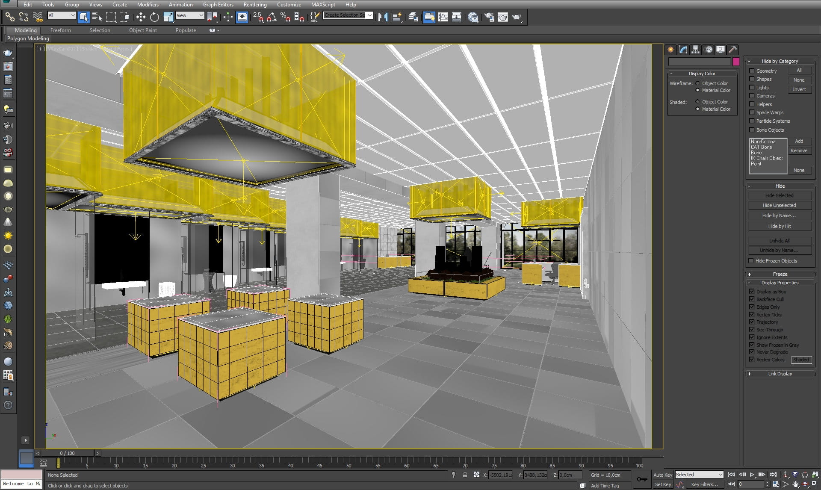The height and width of the screenshot is (490, 821).
Task: Toggle Backface Cull checkbox in Display Properties
Action: [752, 299]
